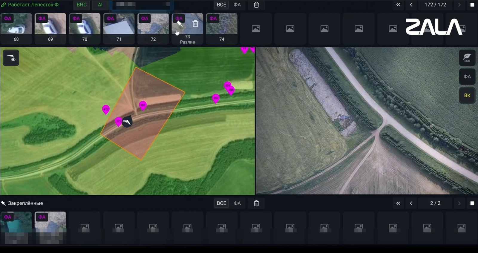Open thumbnail 72

(x=153, y=29)
